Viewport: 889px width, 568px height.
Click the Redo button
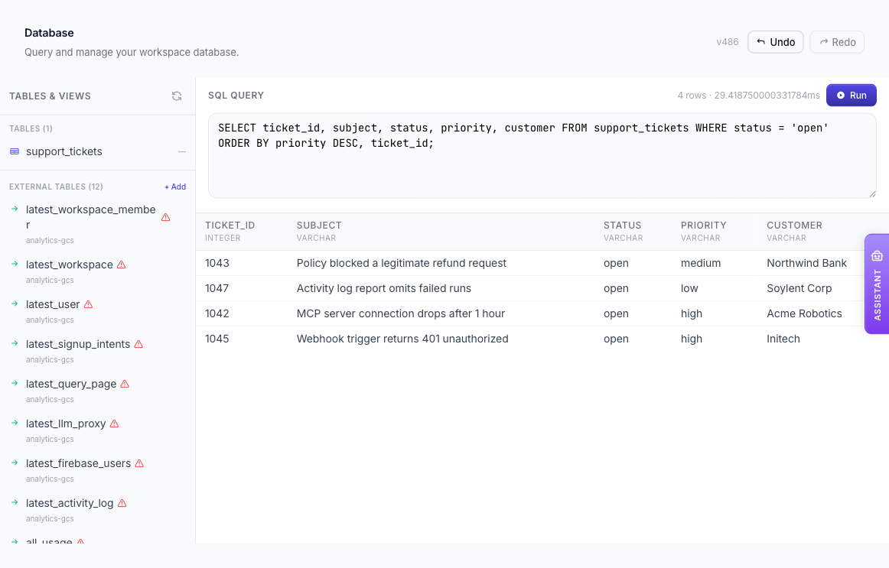pos(837,42)
